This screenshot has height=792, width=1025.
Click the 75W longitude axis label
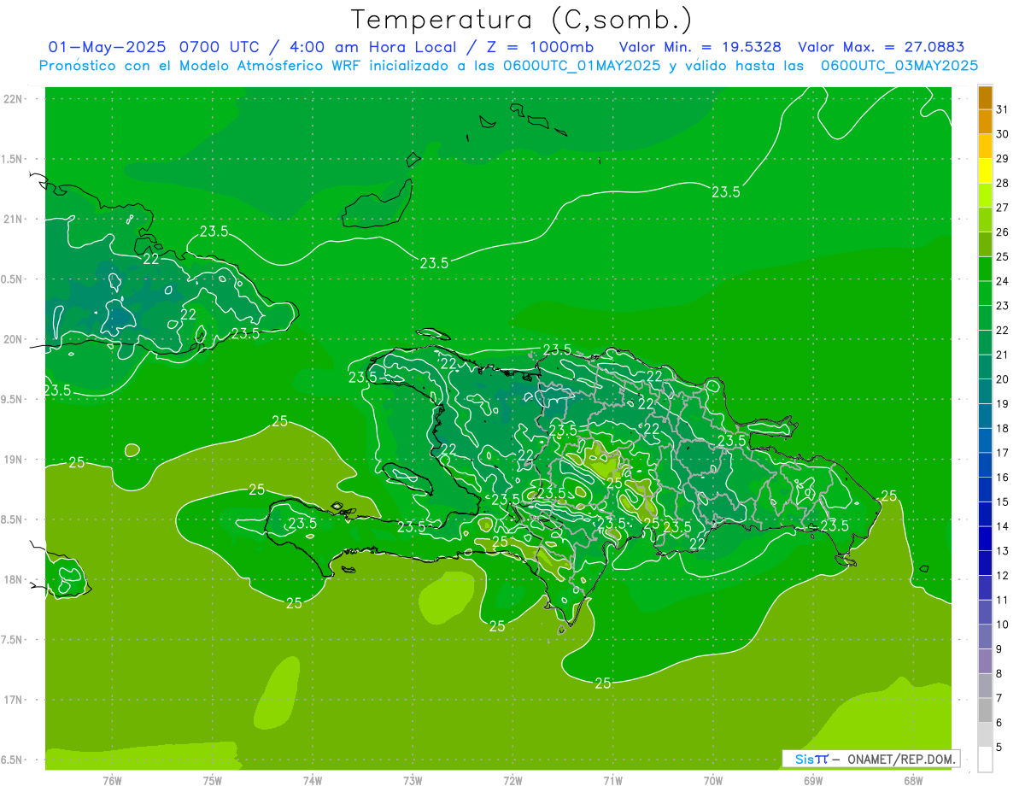click(x=213, y=780)
